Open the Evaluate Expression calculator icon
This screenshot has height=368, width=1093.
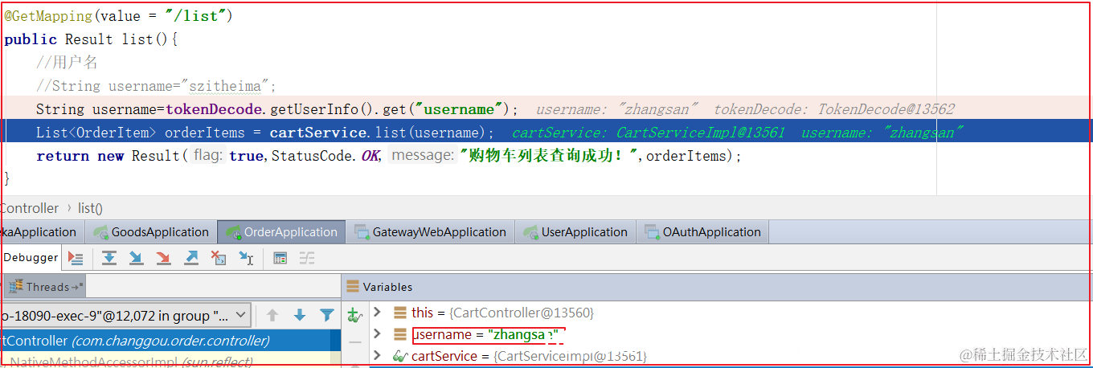pyautogui.click(x=280, y=258)
